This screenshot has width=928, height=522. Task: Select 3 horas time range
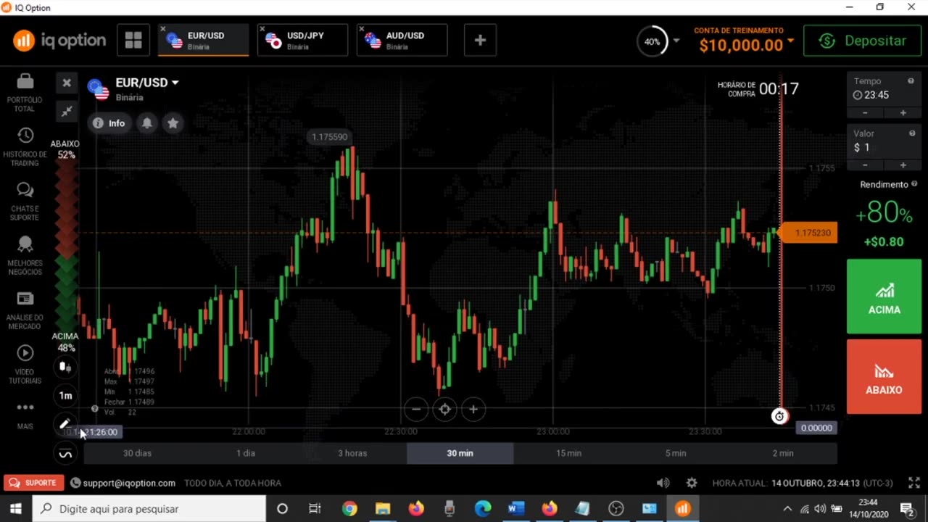[352, 453]
